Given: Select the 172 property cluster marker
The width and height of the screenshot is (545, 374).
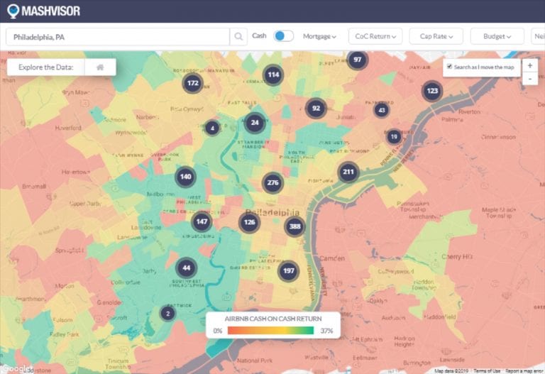Looking at the screenshot, I should [x=192, y=83].
